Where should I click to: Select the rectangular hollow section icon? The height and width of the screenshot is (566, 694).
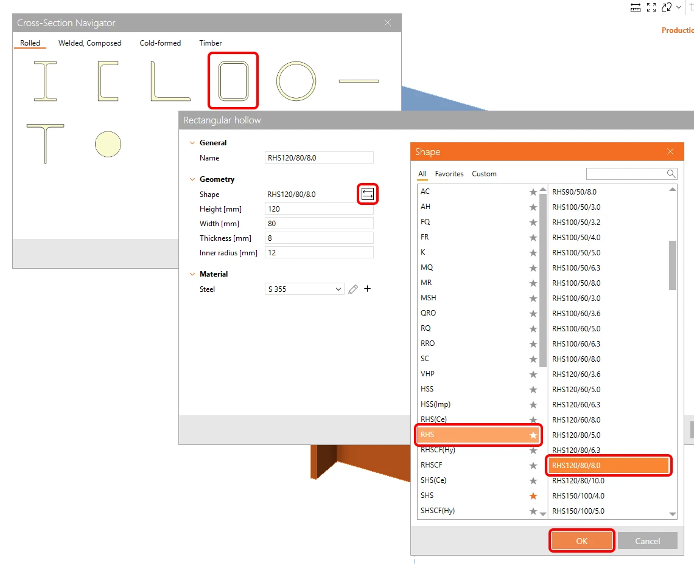tap(233, 81)
